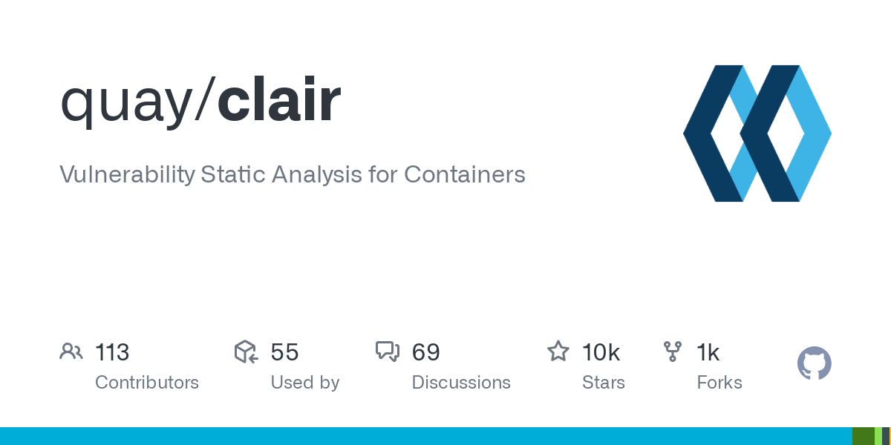Click the Discussions speech bubbles icon
Image resolution: width=891 pixels, height=445 pixels.
click(388, 352)
